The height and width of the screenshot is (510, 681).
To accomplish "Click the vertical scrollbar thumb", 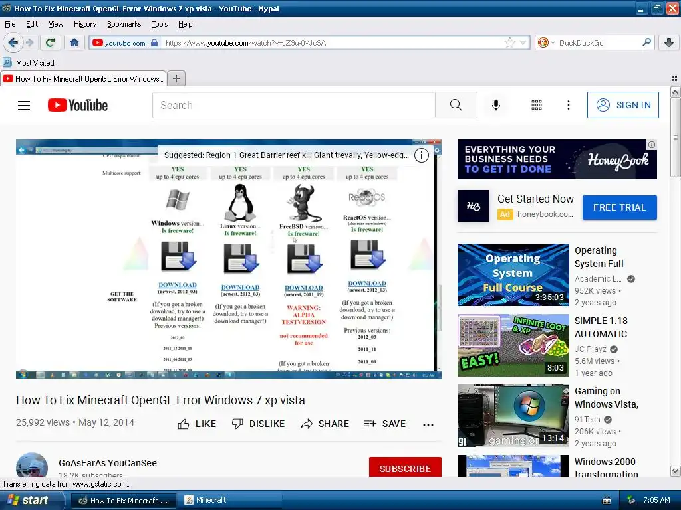I will [675, 137].
